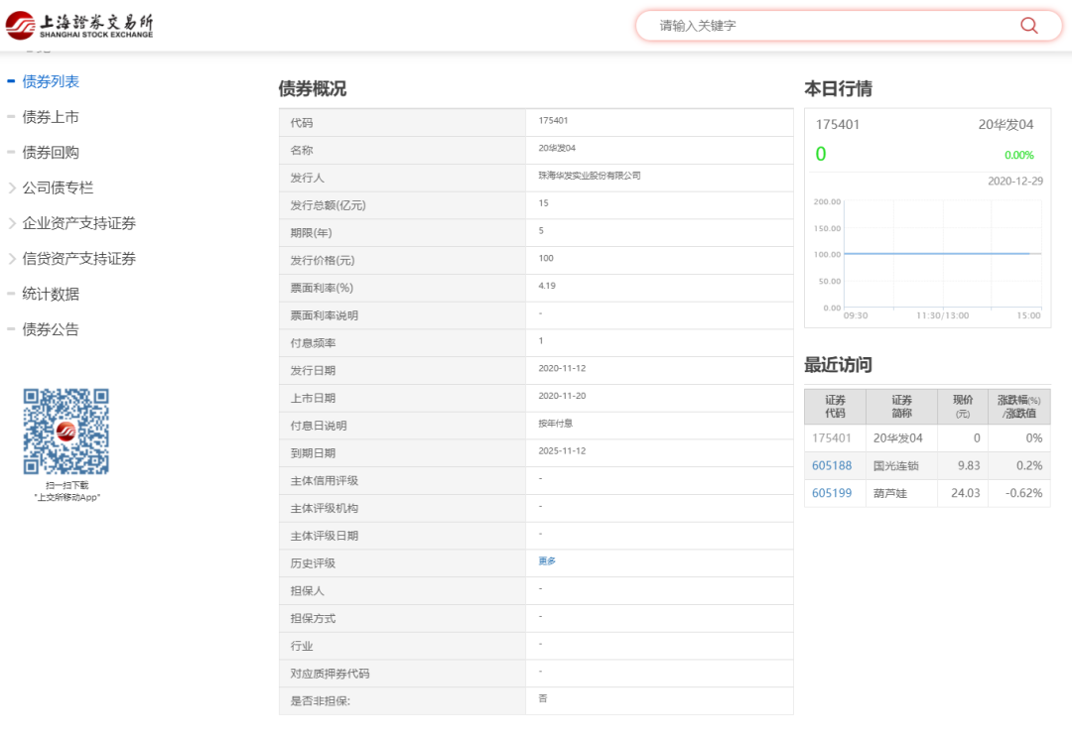Open 债券上市 in the sidebar
Viewport: 1072px width, 745px height.
(51, 117)
